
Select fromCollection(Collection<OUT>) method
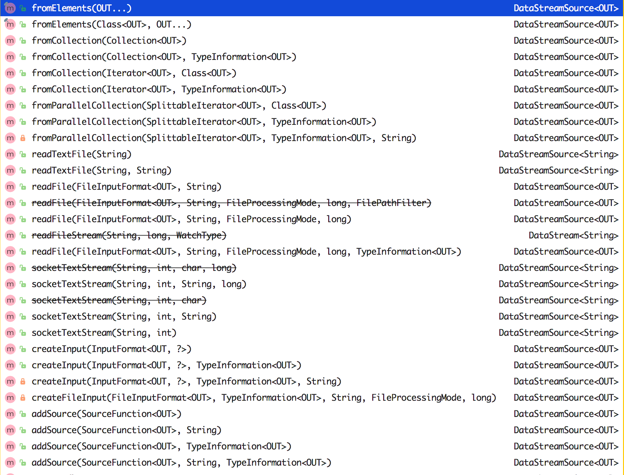click(x=109, y=41)
